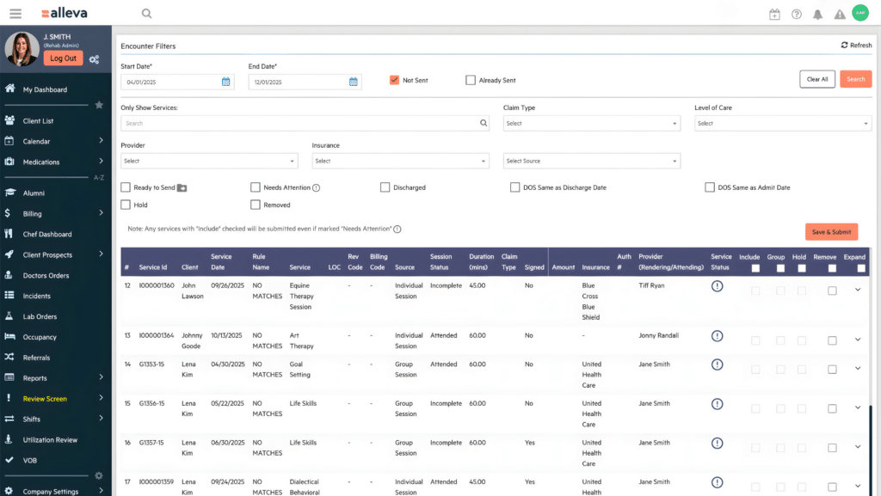The height and width of the screenshot is (496, 881).
Task: Click the alerts warning triangle icon
Action: click(838, 14)
